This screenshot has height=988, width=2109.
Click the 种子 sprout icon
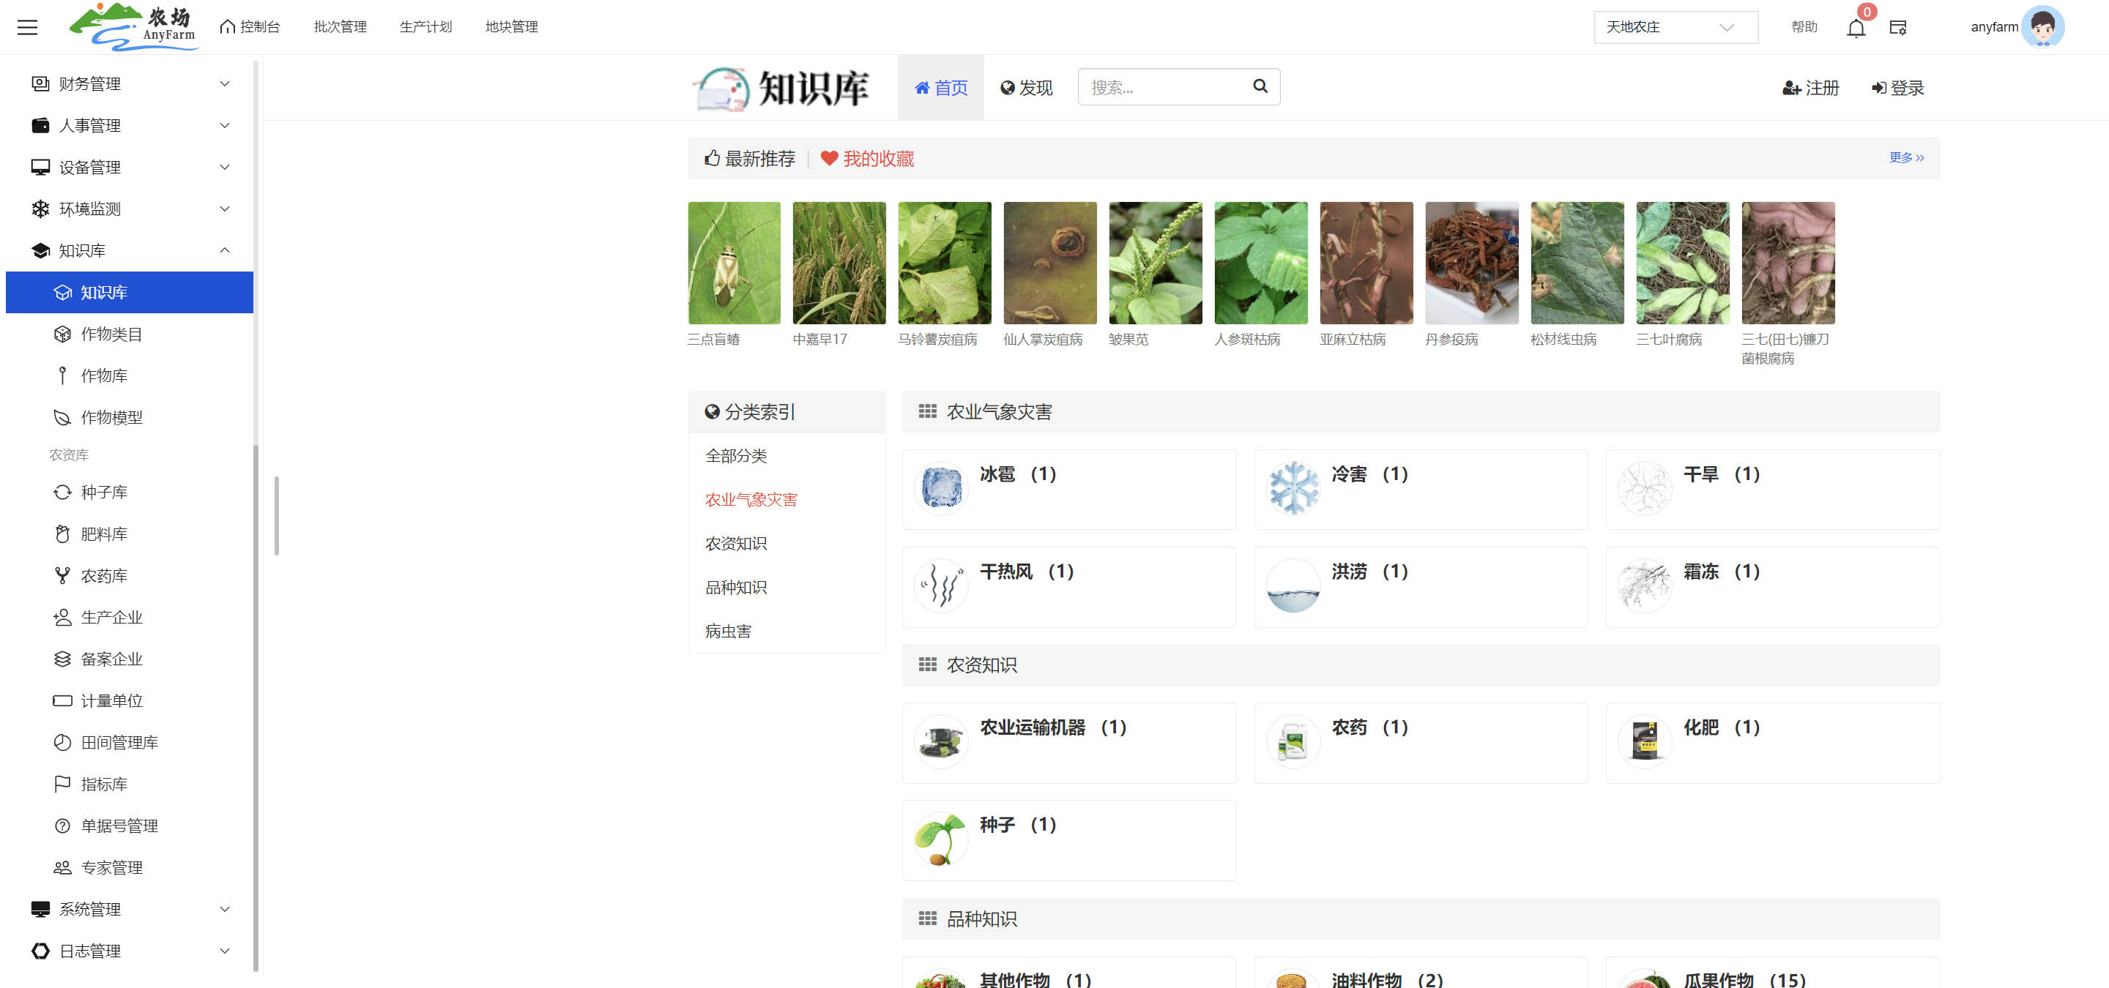941,839
